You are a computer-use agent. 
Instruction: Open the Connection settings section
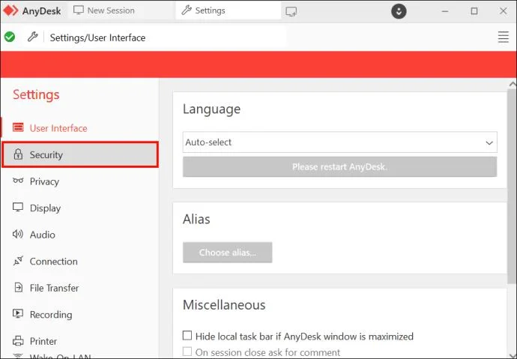pos(79,262)
